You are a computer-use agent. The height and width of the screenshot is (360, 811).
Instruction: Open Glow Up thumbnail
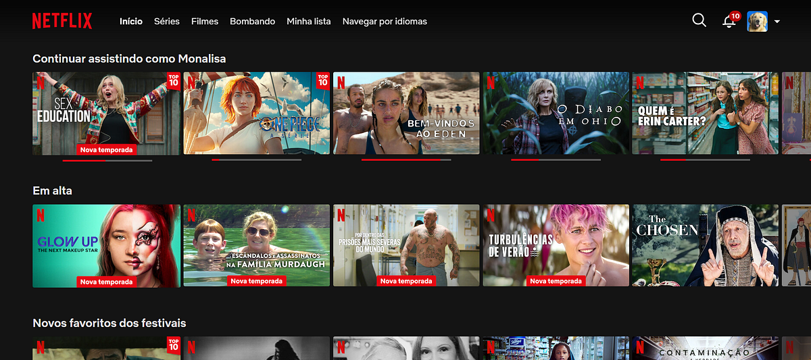pyautogui.click(x=107, y=246)
